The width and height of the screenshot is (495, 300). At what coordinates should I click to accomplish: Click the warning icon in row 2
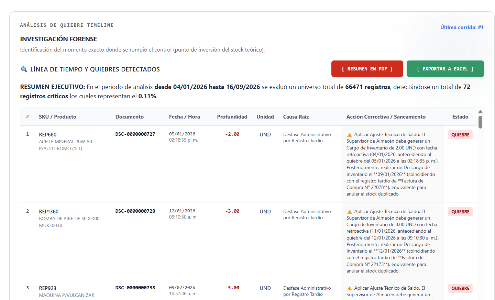(x=350, y=212)
